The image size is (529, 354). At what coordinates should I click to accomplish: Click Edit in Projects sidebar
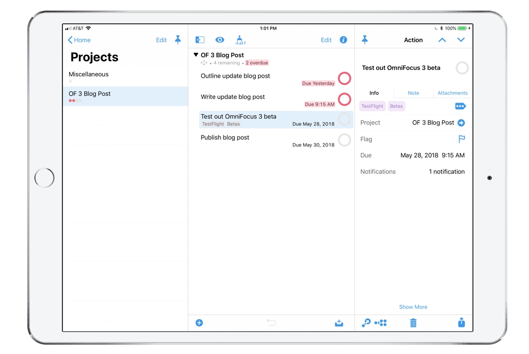(x=161, y=40)
